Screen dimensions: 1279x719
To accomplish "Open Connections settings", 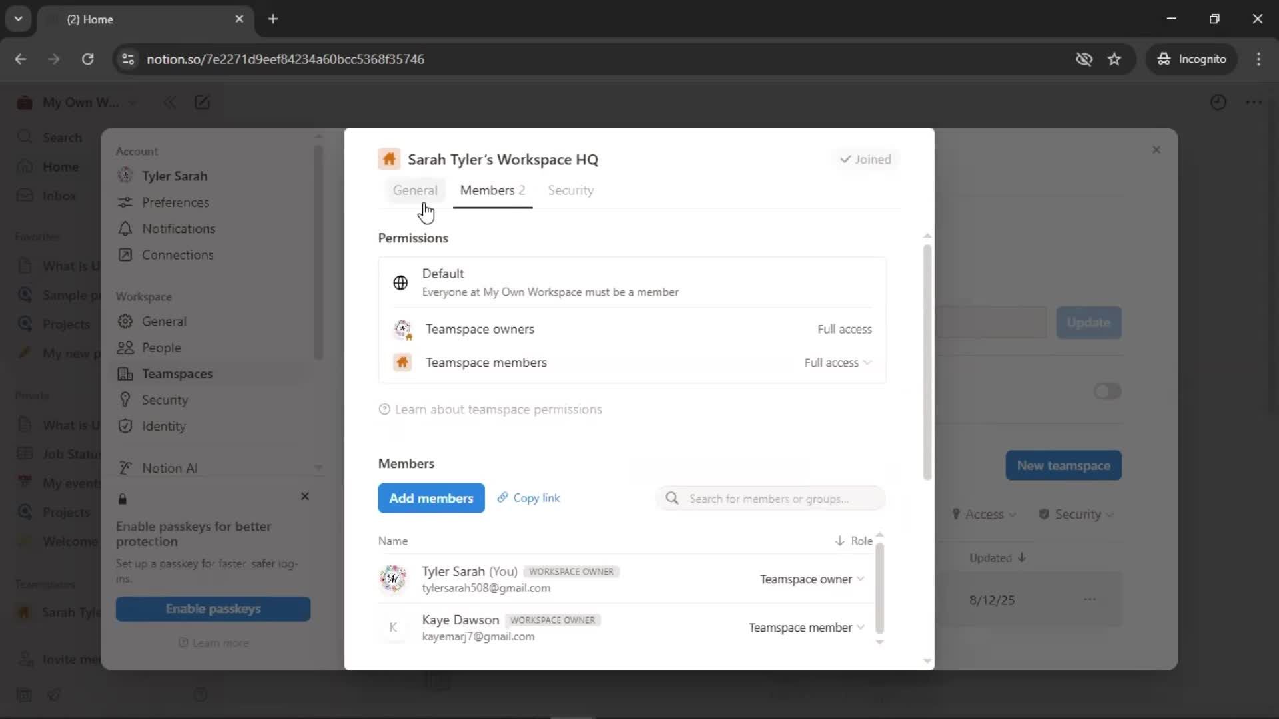I will [213, 255].
